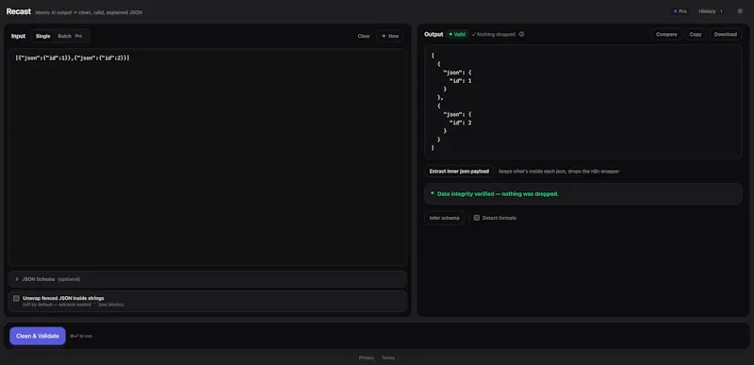Click Extract inner json payload
Image resolution: width=754 pixels, height=365 pixels.
point(459,172)
